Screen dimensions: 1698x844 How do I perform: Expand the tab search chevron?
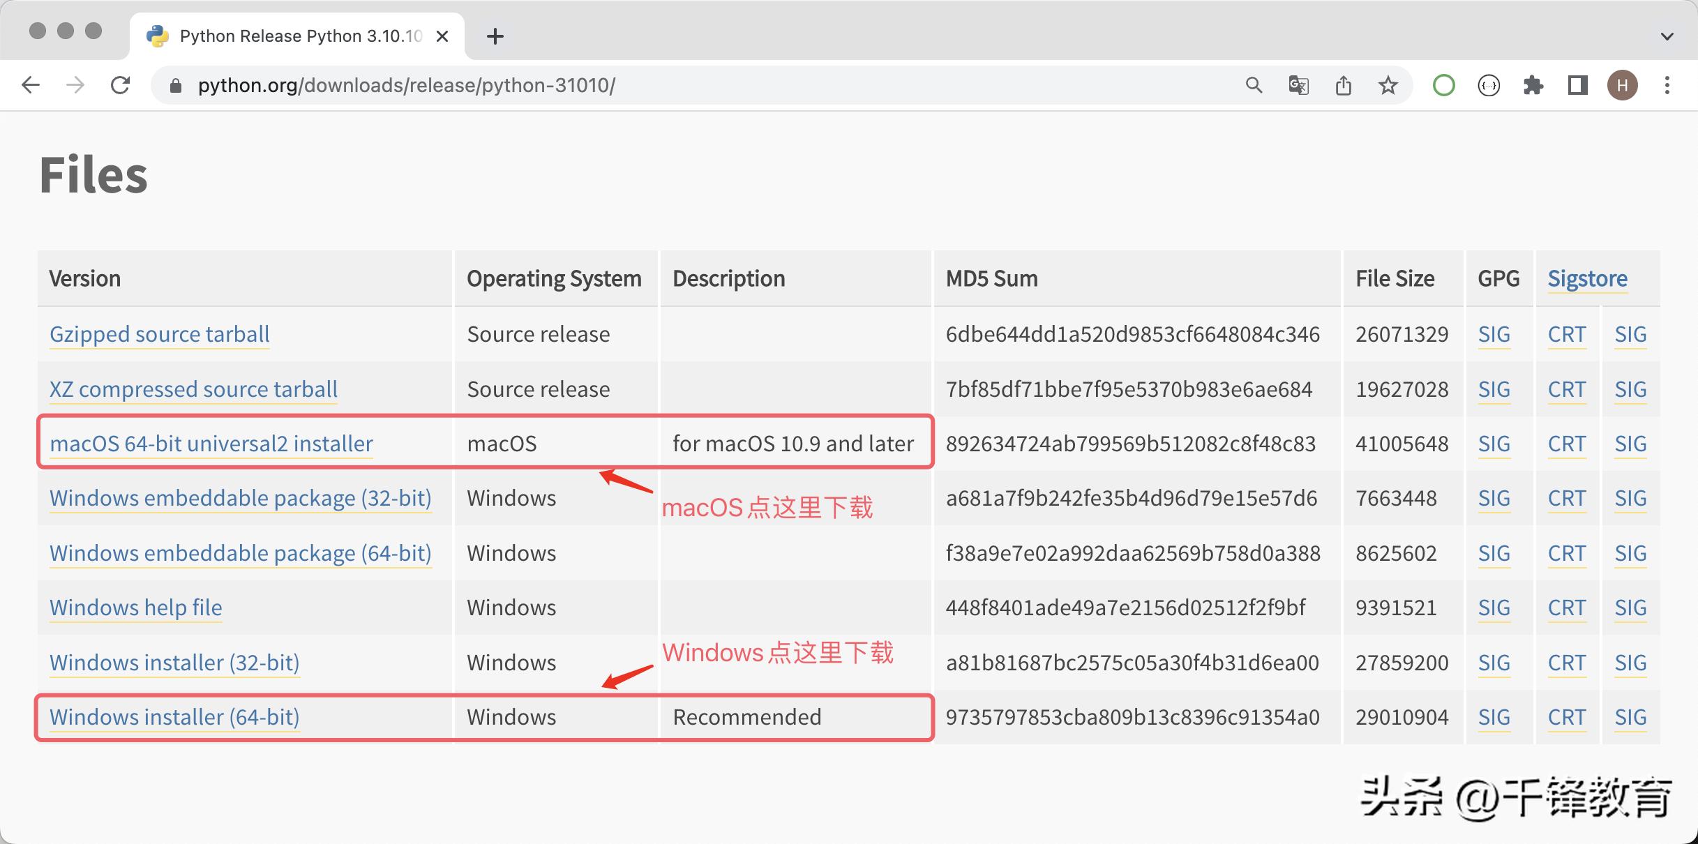click(1667, 36)
